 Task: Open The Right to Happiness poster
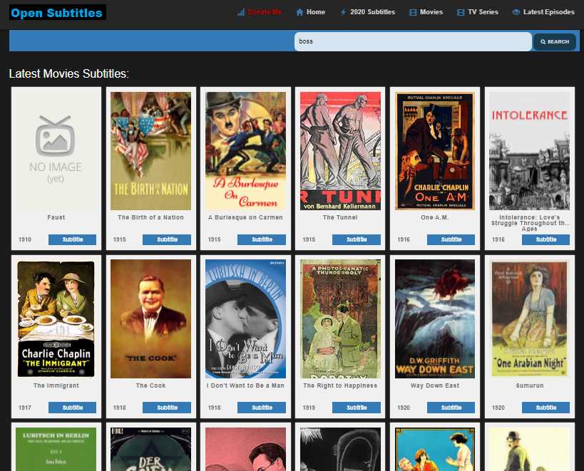pyautogui.click(x=340, y=319)
